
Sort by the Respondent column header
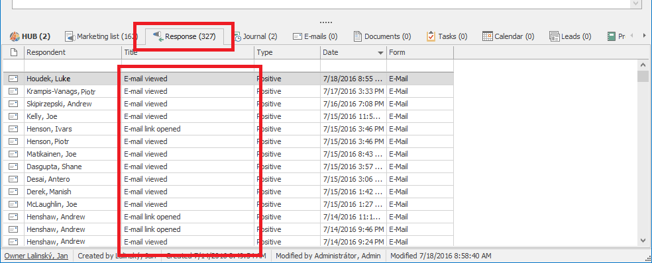[x=73, y=52]
